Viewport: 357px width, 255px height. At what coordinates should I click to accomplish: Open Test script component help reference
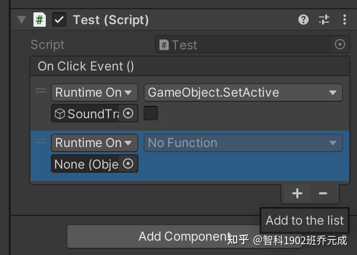click(304, 20)
